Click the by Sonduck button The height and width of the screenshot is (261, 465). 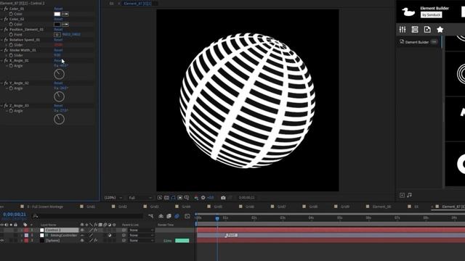(431, 14)
